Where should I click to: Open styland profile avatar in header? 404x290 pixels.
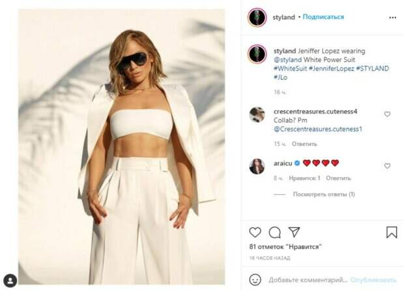coord(257,18)
